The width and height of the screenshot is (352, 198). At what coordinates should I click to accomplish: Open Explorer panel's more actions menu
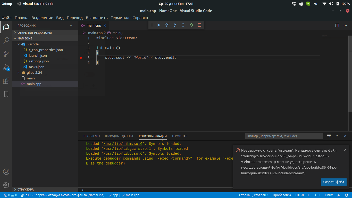coord(72,25)
